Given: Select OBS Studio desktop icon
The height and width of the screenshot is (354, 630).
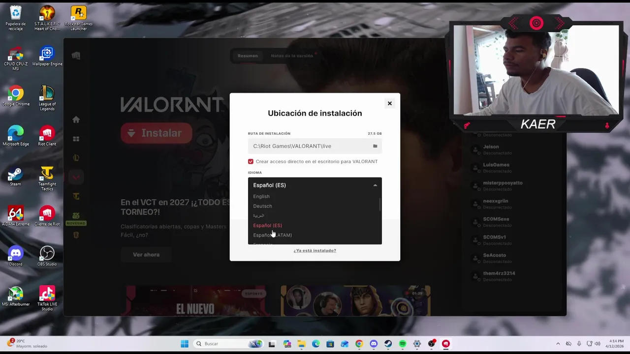Looking at the screenshot, I should [x=47, y=256].
